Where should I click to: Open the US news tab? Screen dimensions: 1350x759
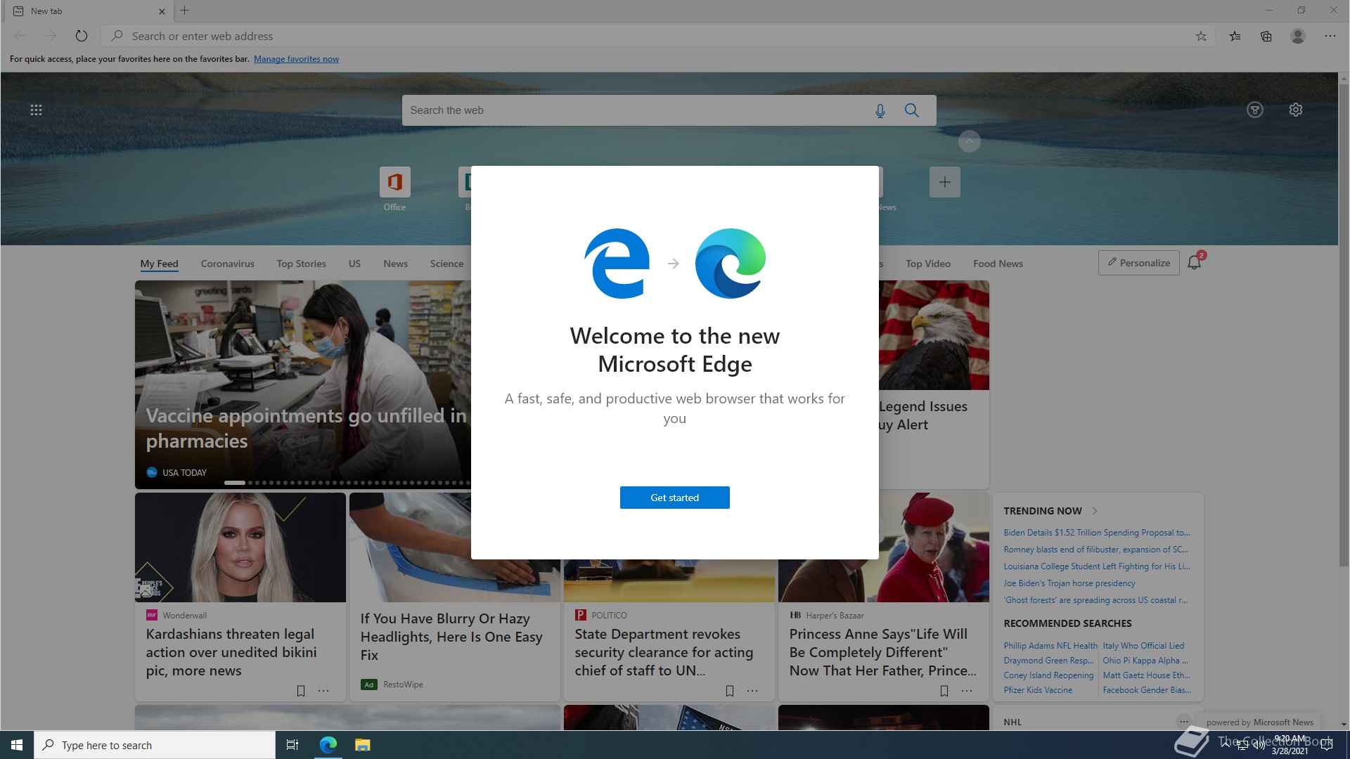pyautogui.click(x=354, y=264)
